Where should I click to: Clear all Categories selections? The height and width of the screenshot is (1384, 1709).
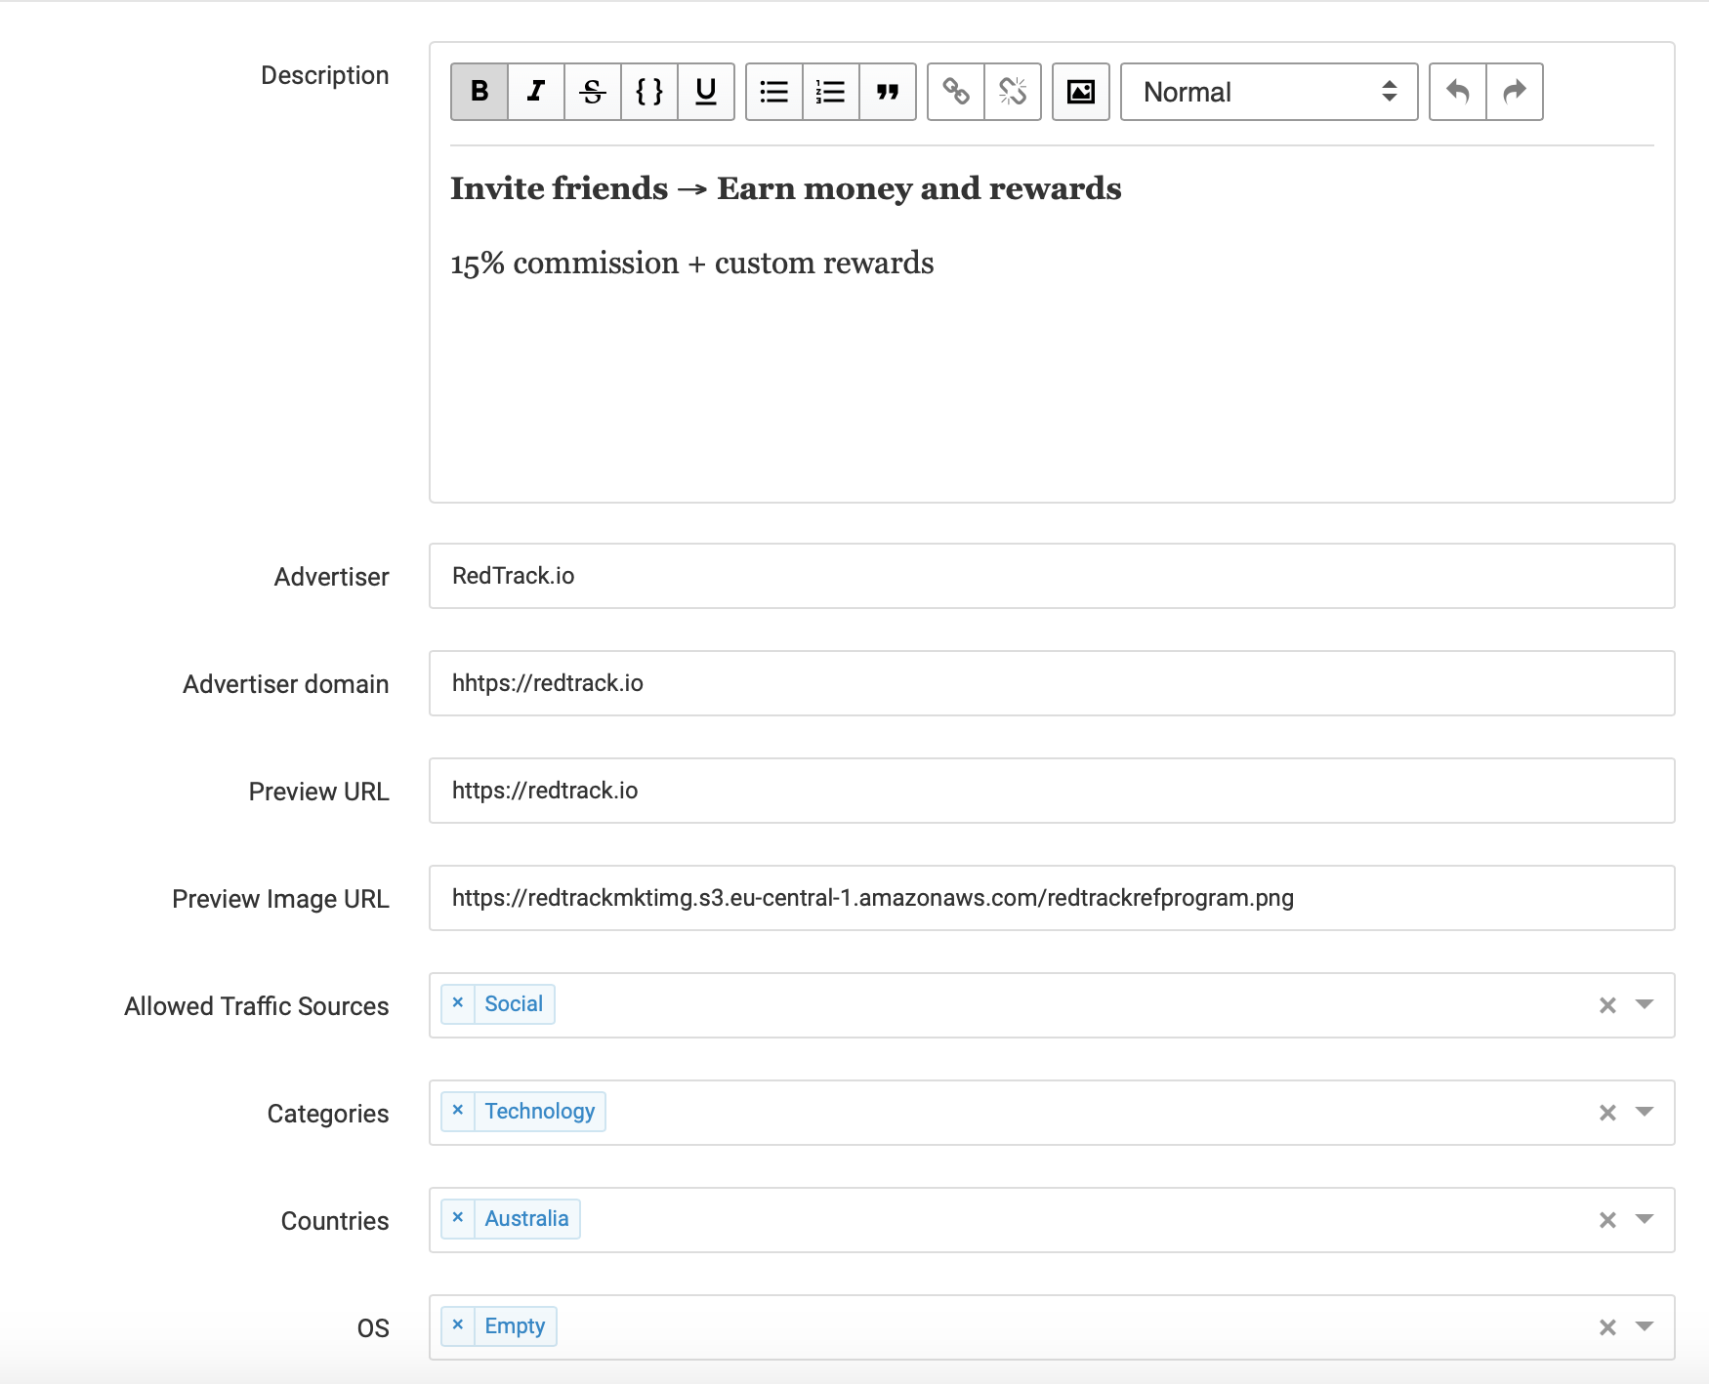click(x=1607, y=1113)
